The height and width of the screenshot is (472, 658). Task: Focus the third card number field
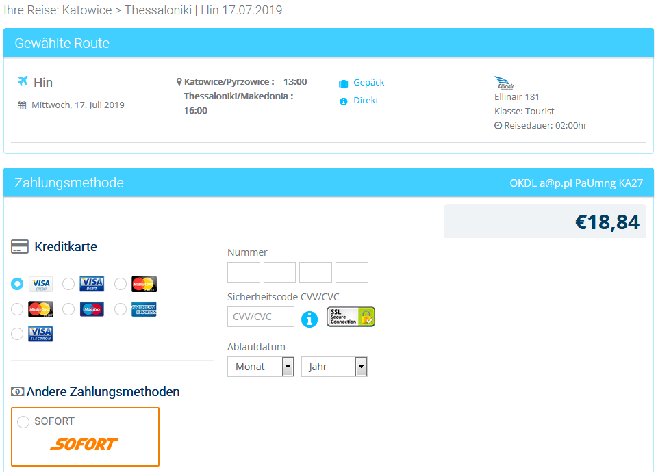pos(316,272)
